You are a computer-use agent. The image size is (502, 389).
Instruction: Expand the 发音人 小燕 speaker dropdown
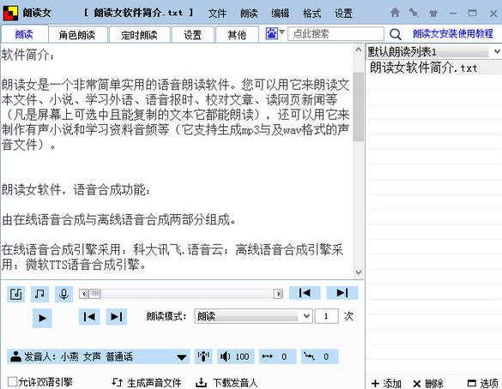(x=182, y=356)
